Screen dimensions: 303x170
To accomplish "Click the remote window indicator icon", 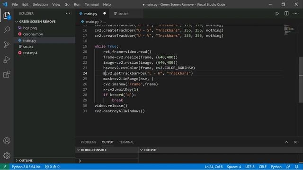I will click(x=5, y=167).
